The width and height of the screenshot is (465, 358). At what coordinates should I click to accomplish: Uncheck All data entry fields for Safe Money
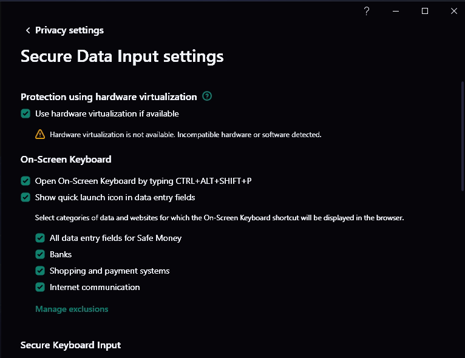(40, 238)
